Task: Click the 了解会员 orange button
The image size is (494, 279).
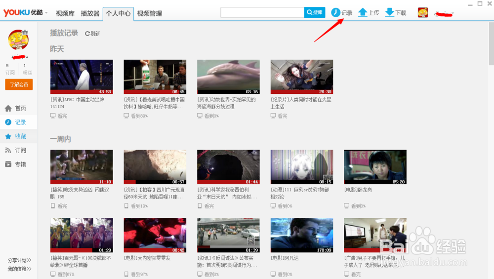Action: (x=19, y=85)
